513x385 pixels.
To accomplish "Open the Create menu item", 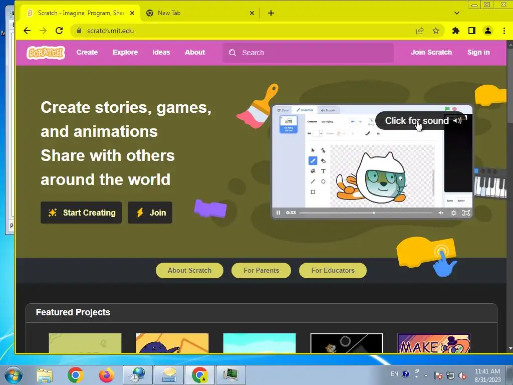I will tap(87, 52).
